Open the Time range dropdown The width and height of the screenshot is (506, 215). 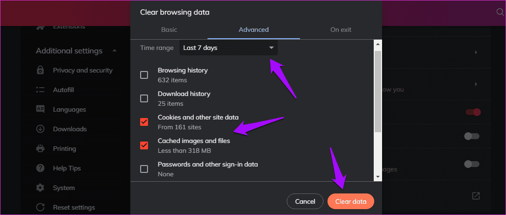click(228, 48)
